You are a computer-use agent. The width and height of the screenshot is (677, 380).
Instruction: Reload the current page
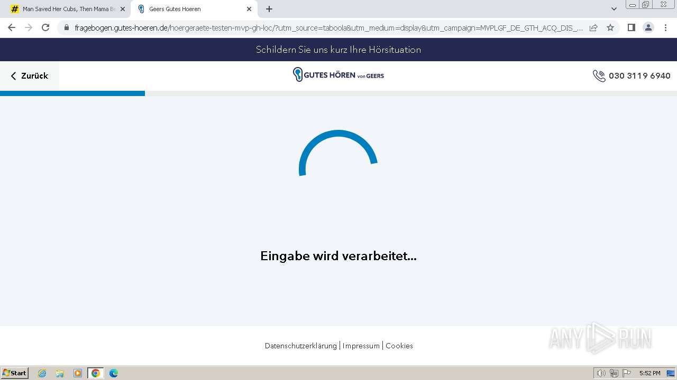pyautogui.click(x=45, y=27)
